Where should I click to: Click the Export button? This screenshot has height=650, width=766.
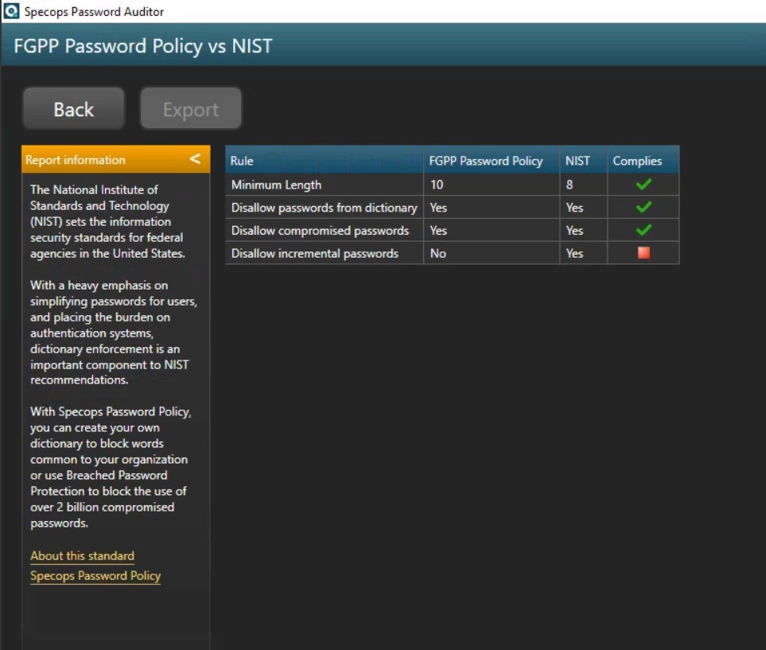click(x=191, y=109)
